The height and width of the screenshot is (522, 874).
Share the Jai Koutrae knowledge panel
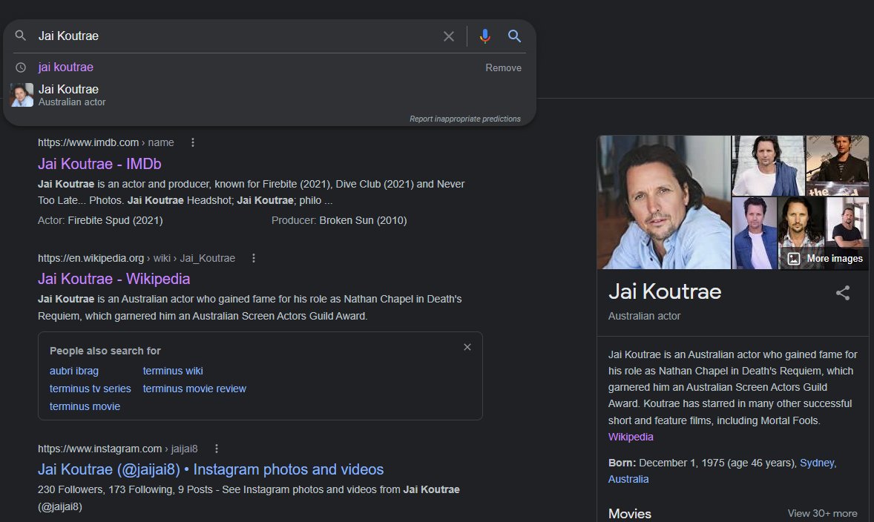[843, 293]
